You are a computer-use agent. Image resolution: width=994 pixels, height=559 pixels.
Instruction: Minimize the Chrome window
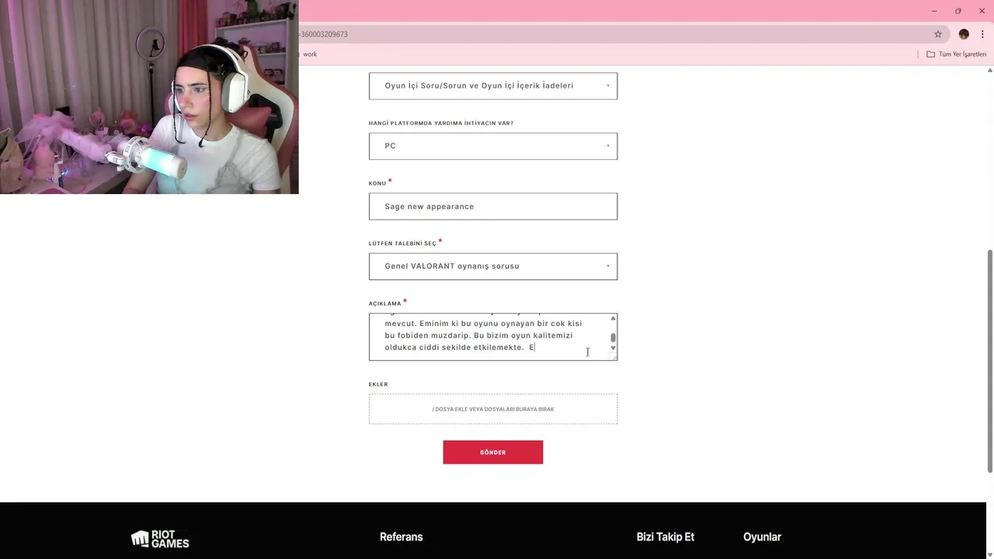934,11
